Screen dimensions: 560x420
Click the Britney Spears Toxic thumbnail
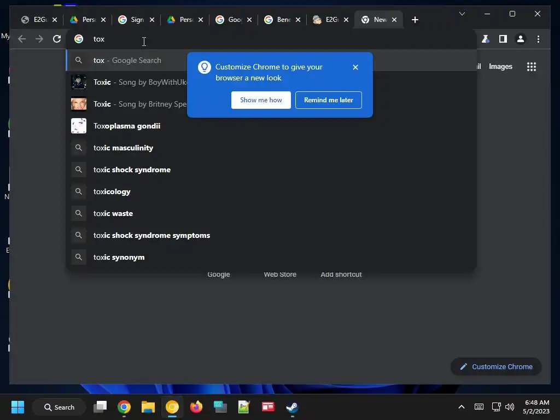pyautogui.click(x=79, y=104)
